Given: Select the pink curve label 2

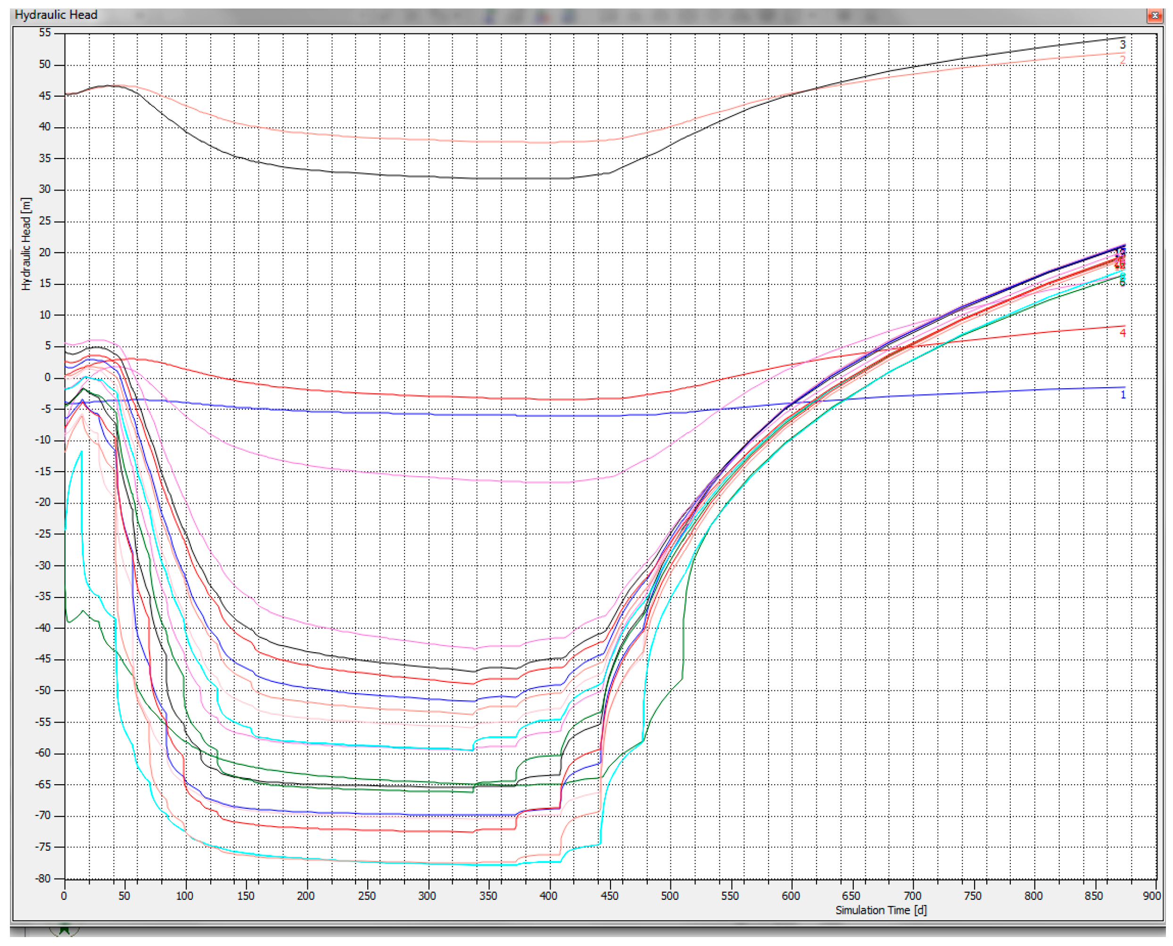Looking at the screenshot, I should [1123, 60].
